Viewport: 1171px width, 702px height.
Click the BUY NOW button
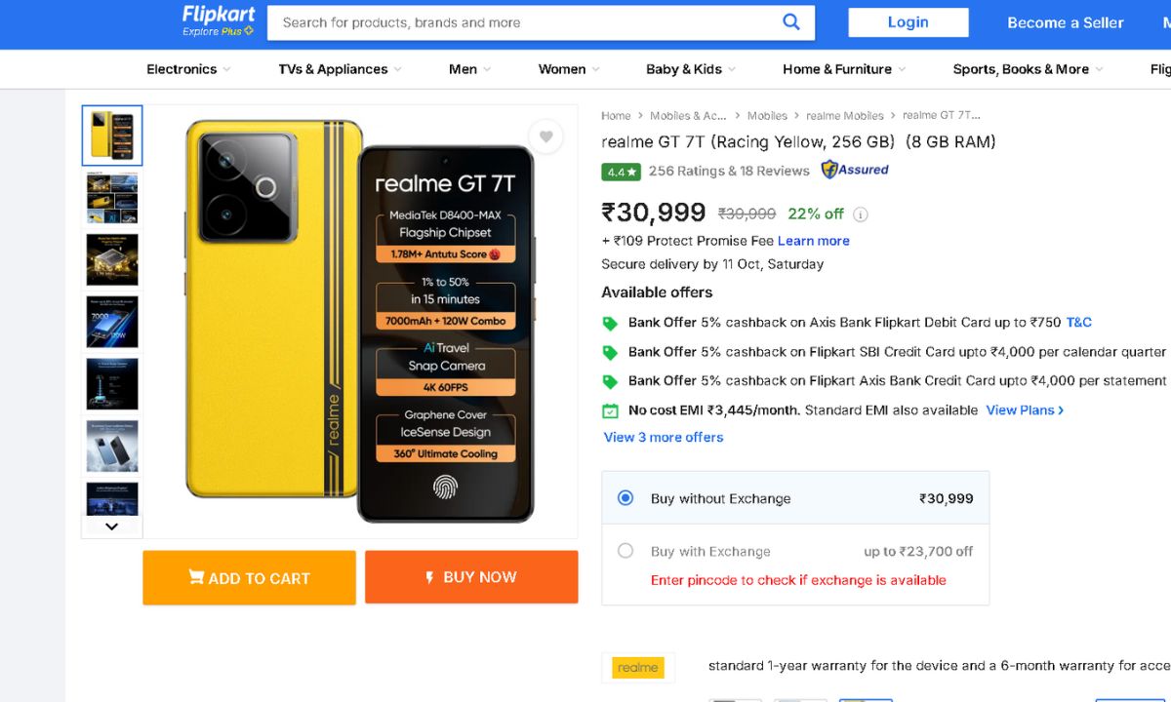click(x=471, y=577)
